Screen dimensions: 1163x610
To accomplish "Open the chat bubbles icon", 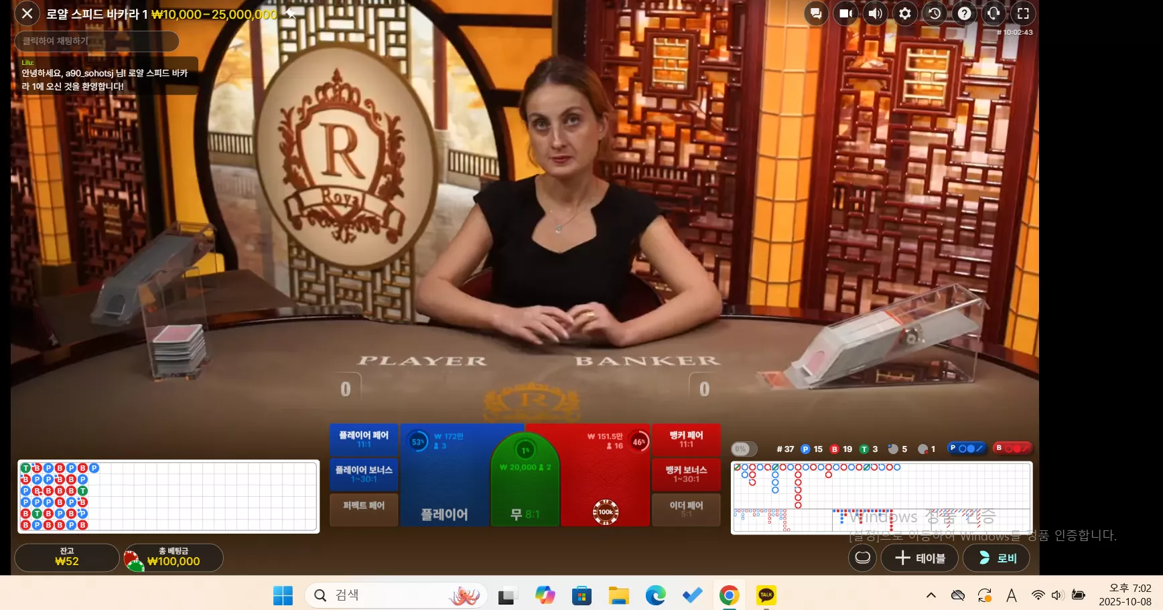I will point(816,13).
